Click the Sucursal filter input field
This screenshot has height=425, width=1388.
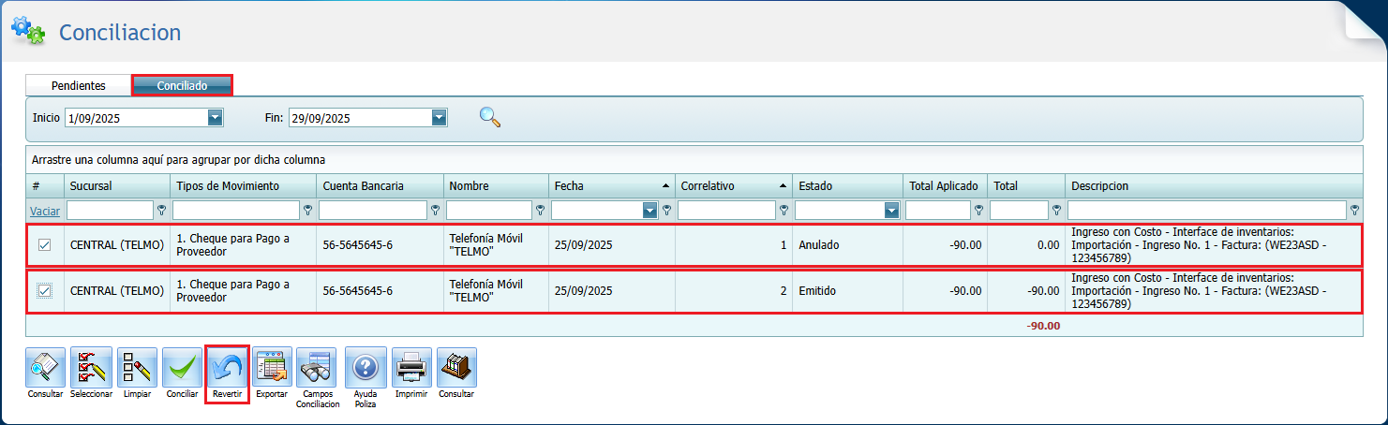click(110, 211)
